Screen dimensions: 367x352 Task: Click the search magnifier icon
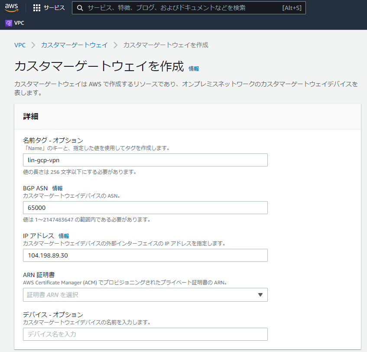click(80, 8)
